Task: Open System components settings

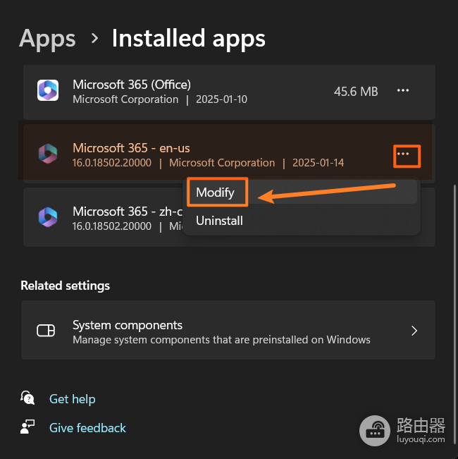Action: pos(228,330)
